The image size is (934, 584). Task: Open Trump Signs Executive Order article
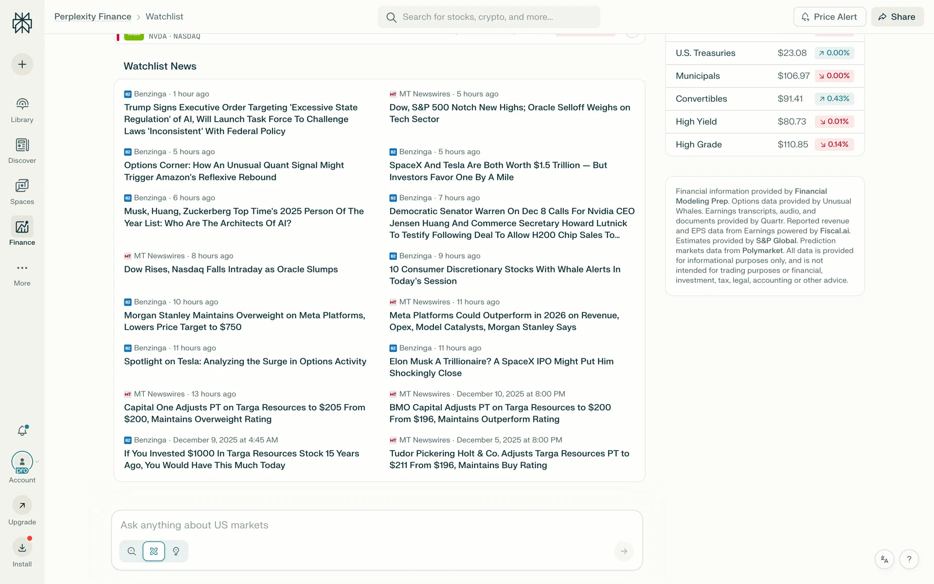coord(241,119)
